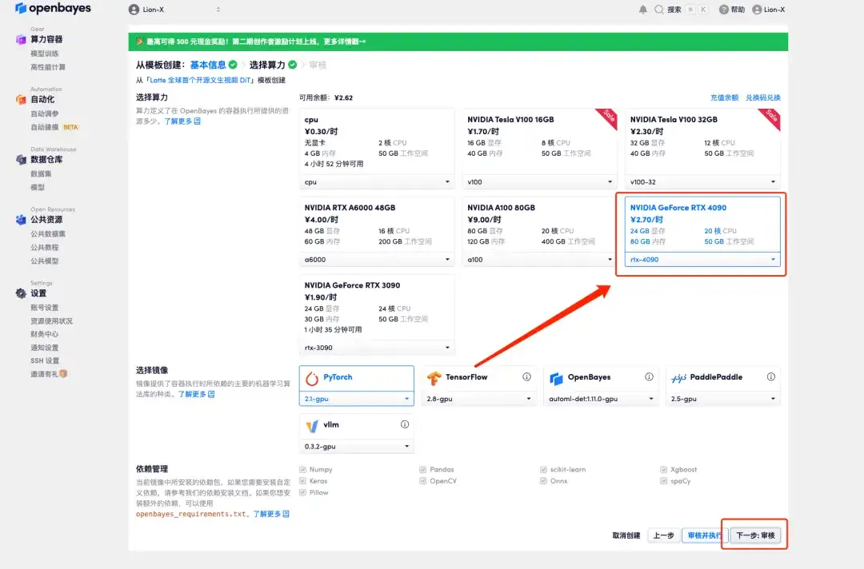Click the PaddlePaddle info icon

[770, 377]
